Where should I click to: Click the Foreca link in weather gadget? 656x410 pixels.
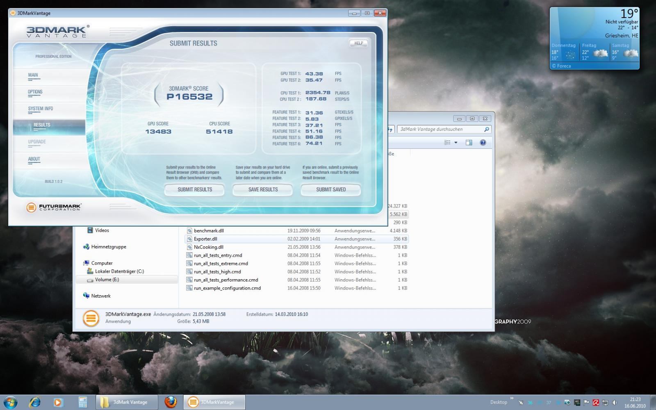pos(561,66)
